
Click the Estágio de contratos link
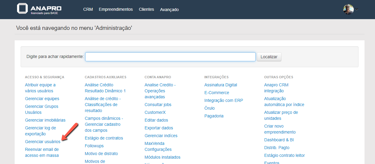(x=104, y=138)
